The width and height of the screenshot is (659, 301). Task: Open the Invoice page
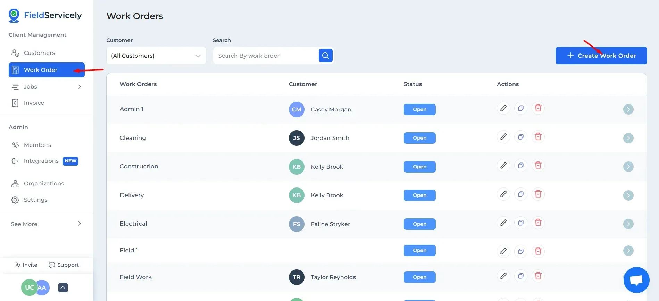click(x=34, y=103)
